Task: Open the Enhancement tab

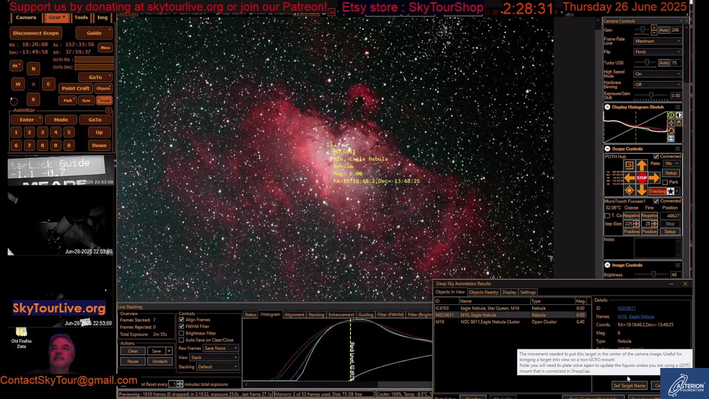Action: pos(341,315)
